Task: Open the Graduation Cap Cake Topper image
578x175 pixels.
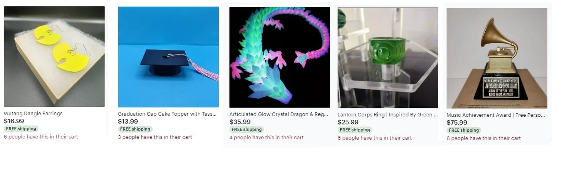Action: (168, 57)
